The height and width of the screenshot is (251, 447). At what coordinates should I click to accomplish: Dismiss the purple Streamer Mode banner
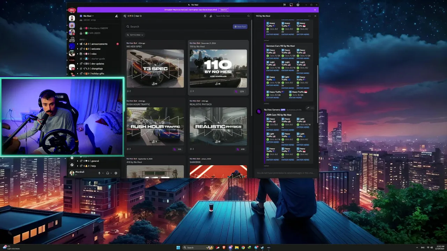pos(315,10)
